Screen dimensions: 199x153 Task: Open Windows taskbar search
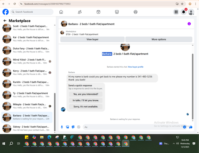click(x=11, y=143)
